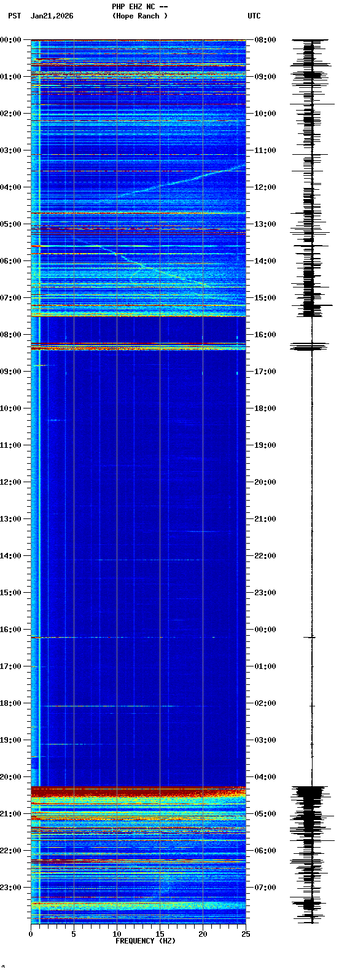Click the 20 Hz frequency tick label
Image resolution: width=339 pixels, height=973 pixels.
(x=203, y=934)
